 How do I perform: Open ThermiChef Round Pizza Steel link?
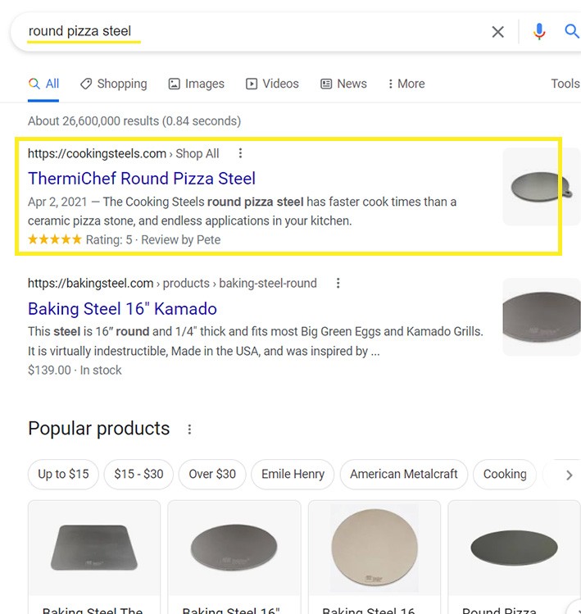coord(142,179)
